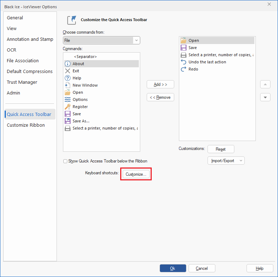The width and height of the screenshot is (278, 277).
Task: Select 'Redo' entry in toolbar list
Action: tap(217, 69)
